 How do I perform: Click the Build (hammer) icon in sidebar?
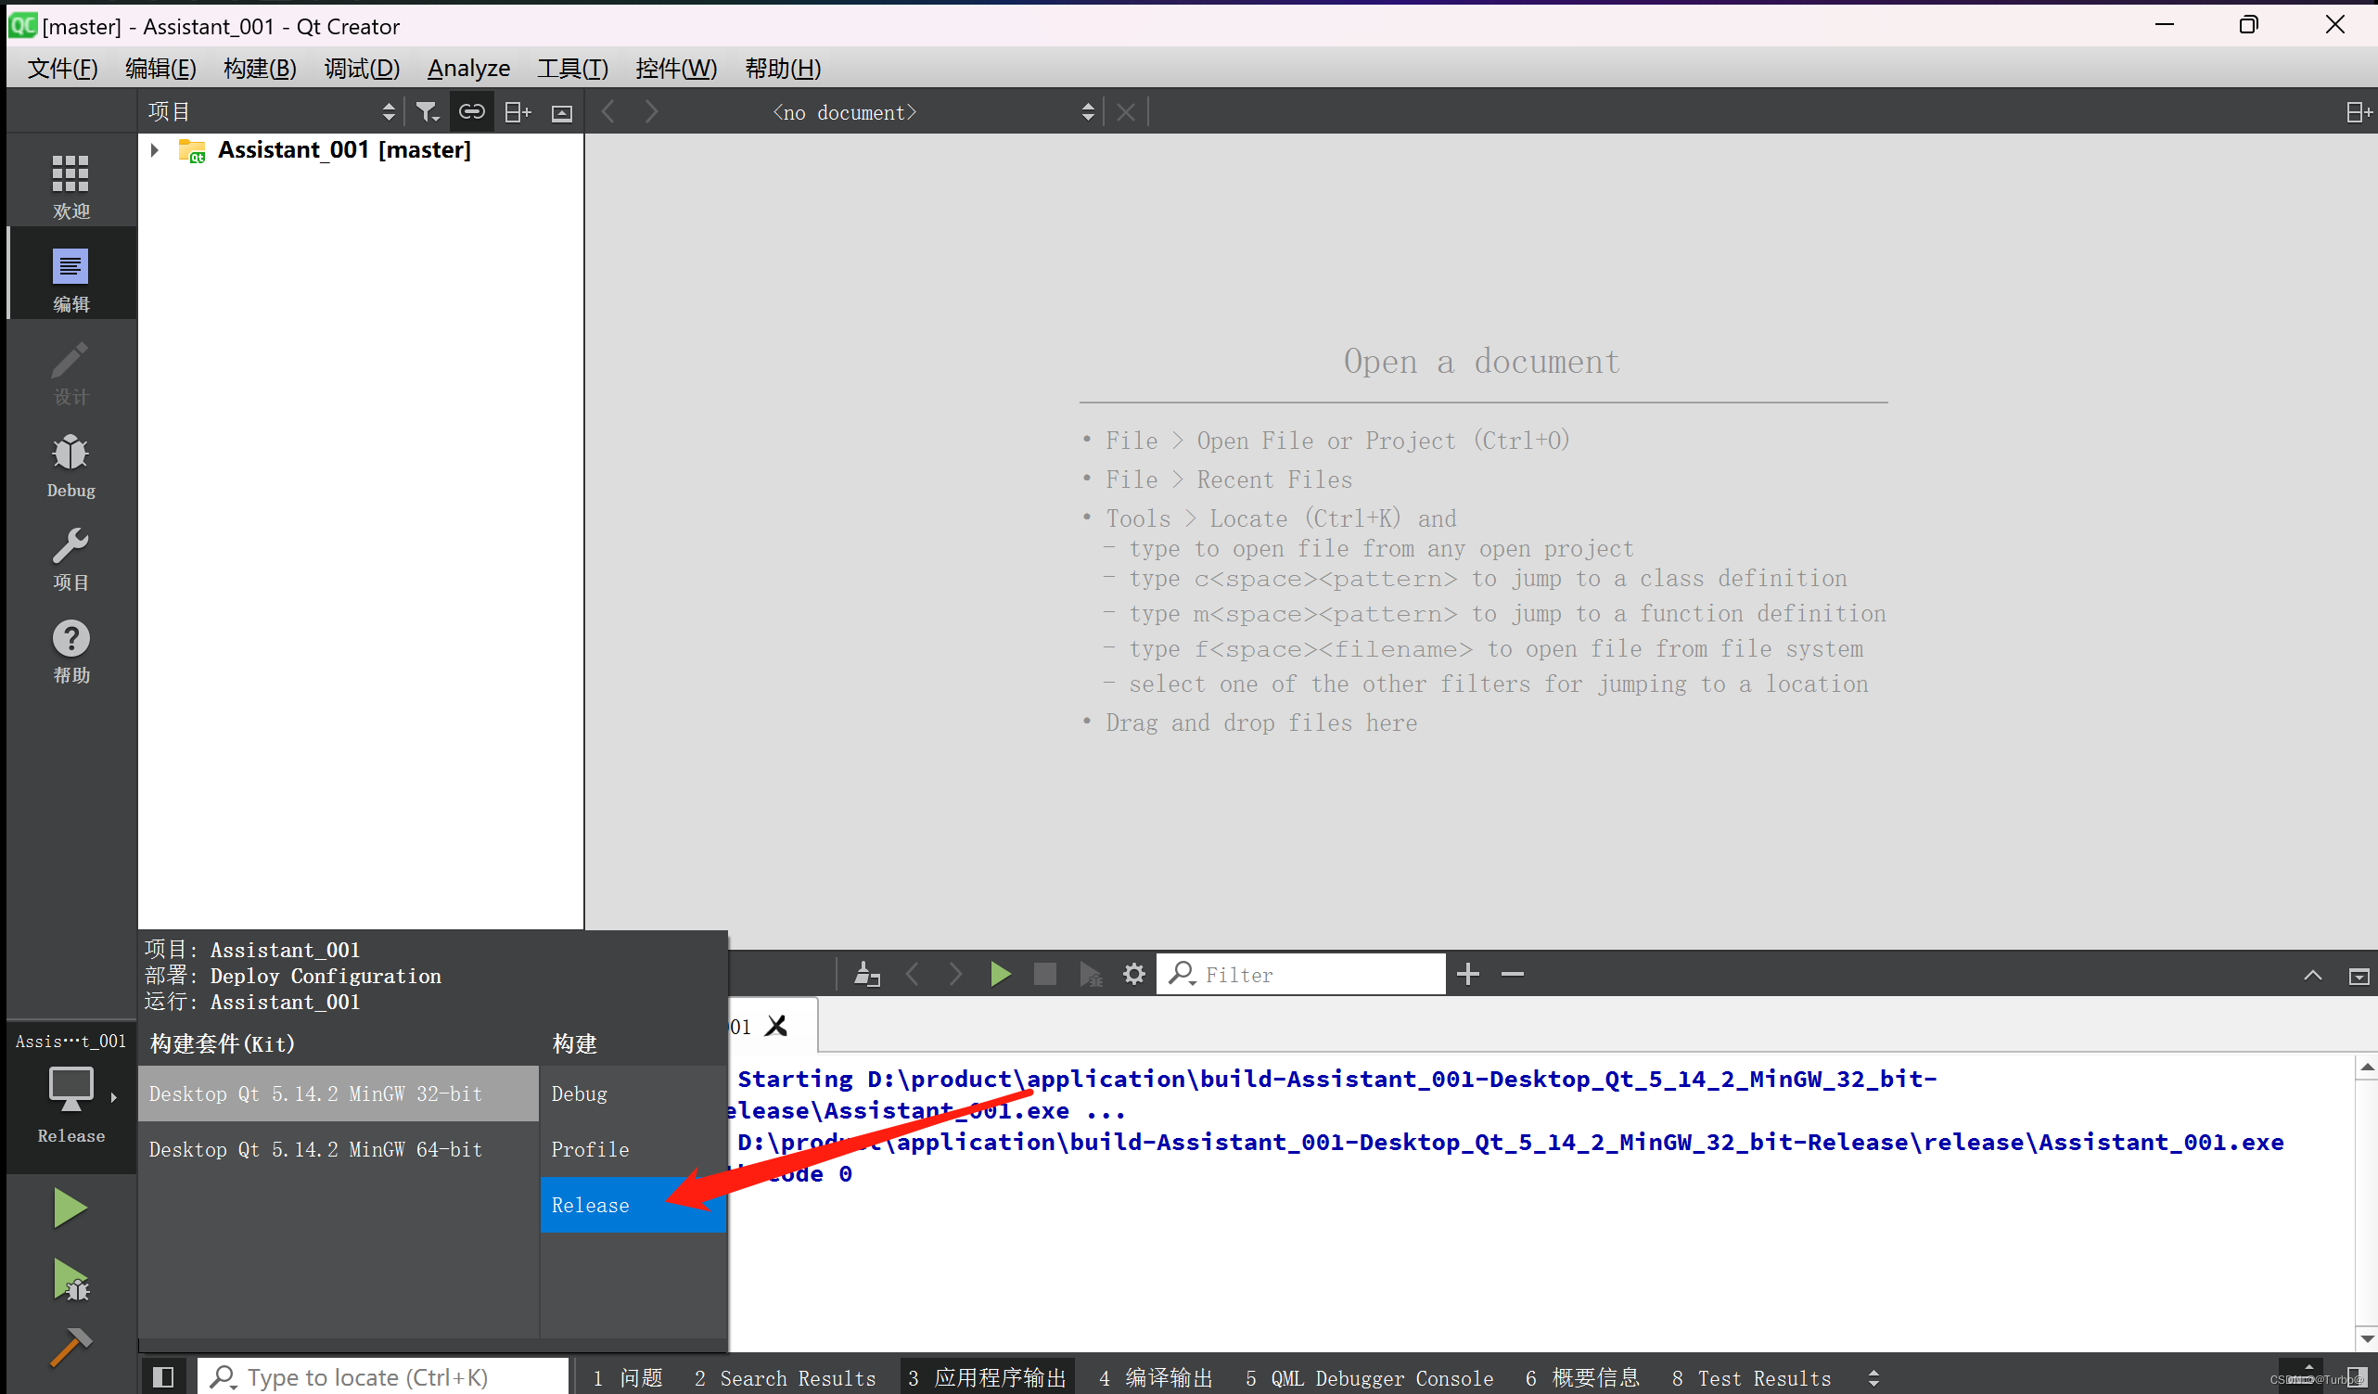68,1344
